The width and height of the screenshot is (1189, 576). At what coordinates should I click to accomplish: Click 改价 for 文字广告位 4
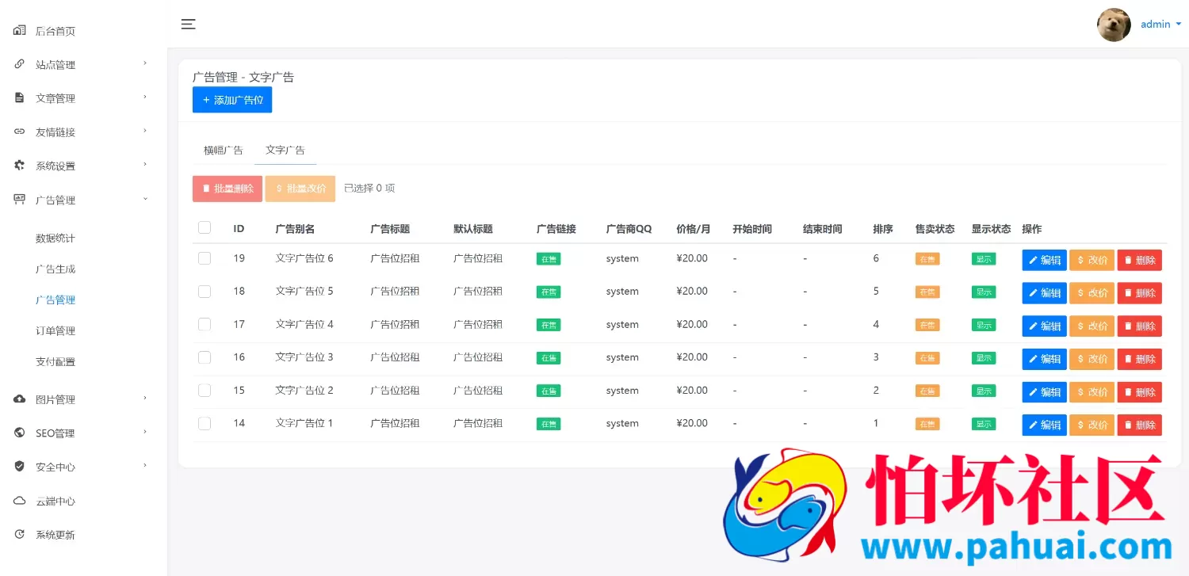tap(1092, 326)
